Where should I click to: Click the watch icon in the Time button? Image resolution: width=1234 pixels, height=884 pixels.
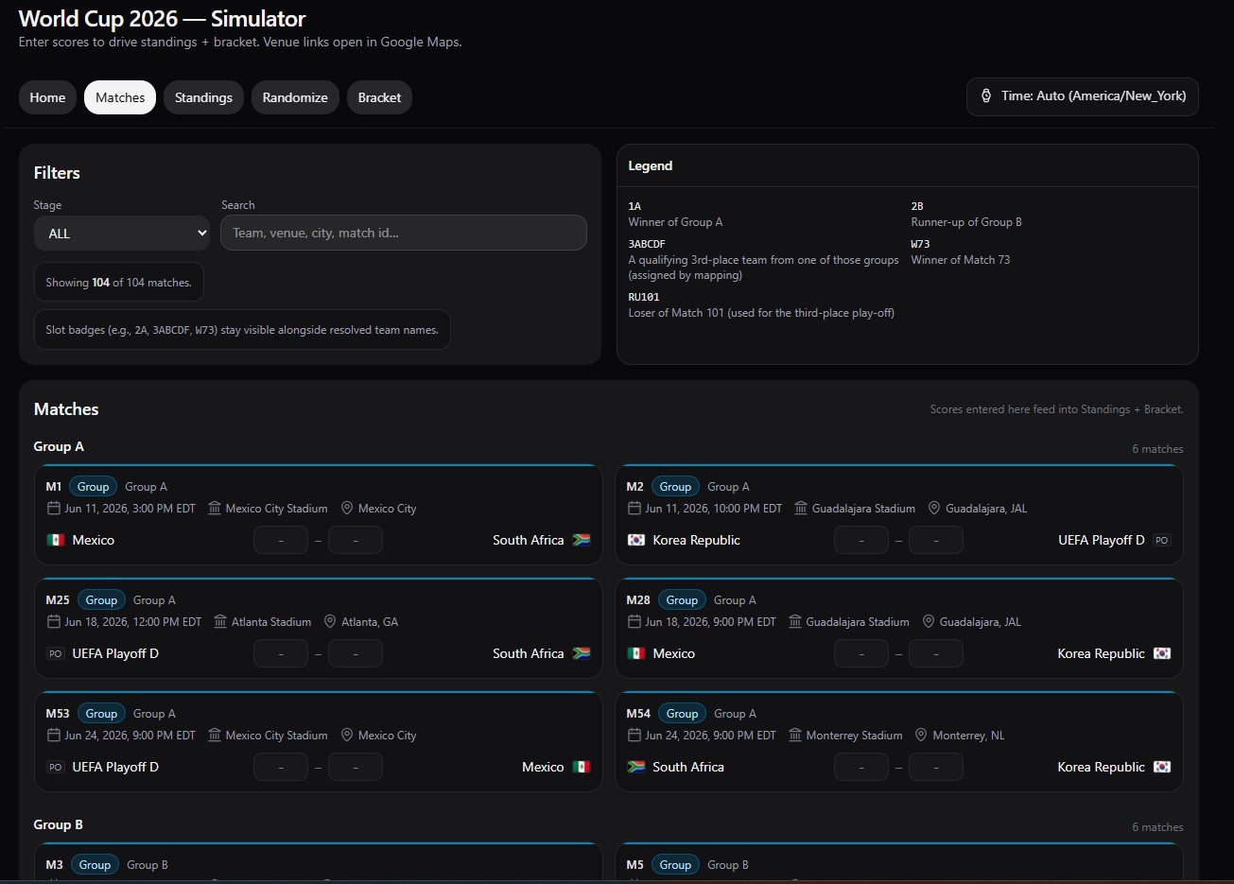986,96
